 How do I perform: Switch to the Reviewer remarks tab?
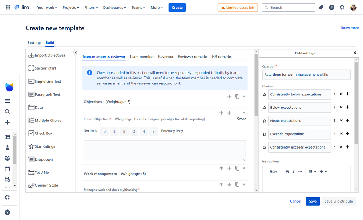pyautogui.click(x=193, y=56)
